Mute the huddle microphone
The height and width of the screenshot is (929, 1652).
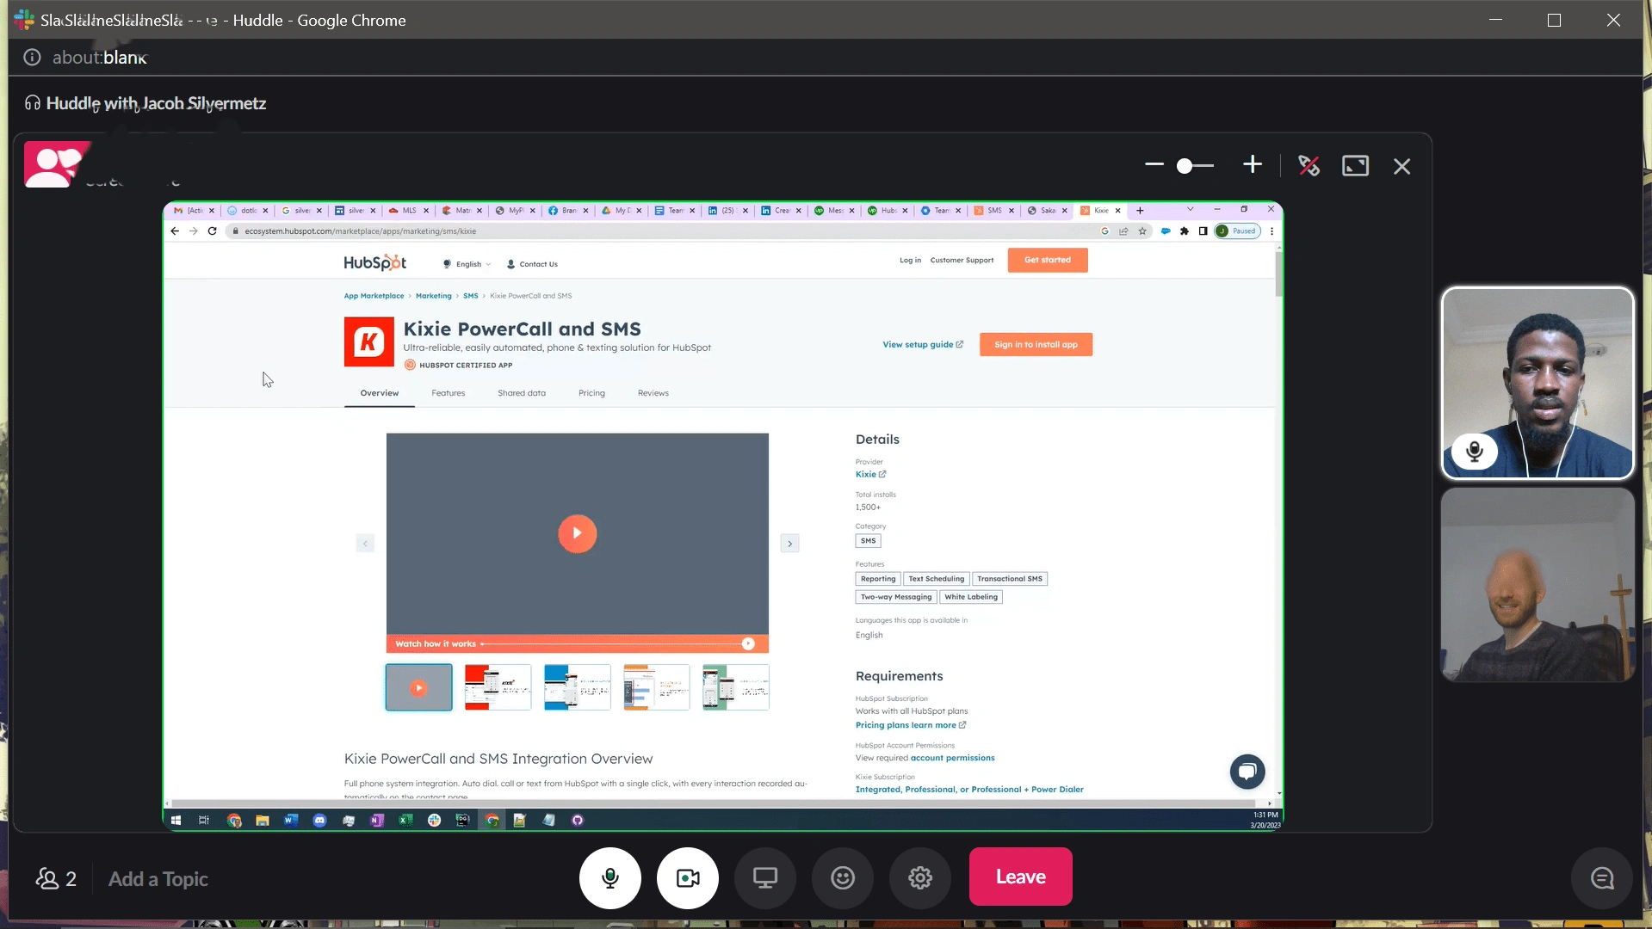point(609,877)
